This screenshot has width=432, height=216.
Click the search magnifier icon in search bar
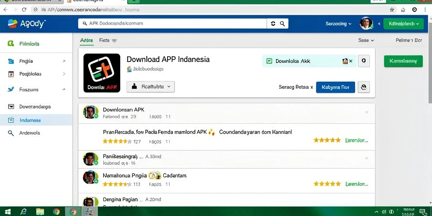(282, 24)
